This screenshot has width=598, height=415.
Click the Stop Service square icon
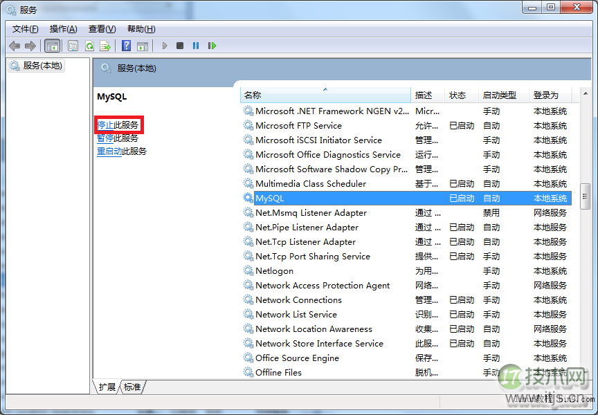pyautogui.click(x=180, y=46)
